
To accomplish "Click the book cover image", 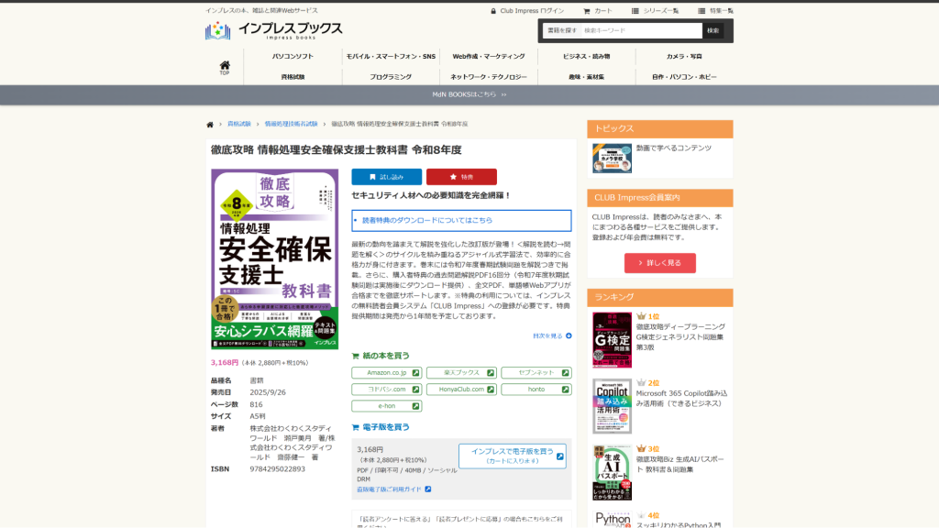I will point(274,258).
